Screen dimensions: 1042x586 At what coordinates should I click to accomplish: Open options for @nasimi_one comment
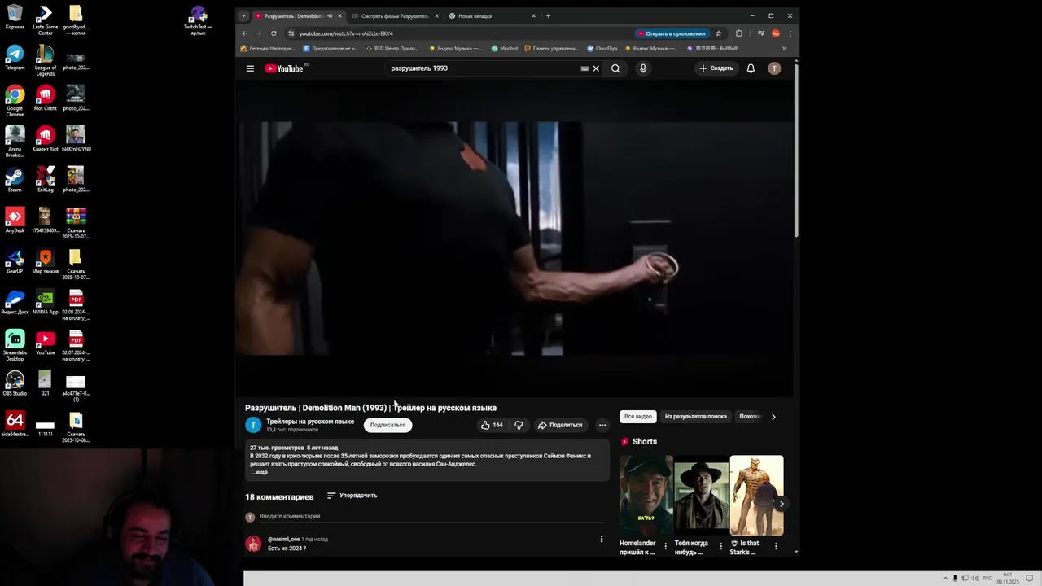click(x=602, y=539)
